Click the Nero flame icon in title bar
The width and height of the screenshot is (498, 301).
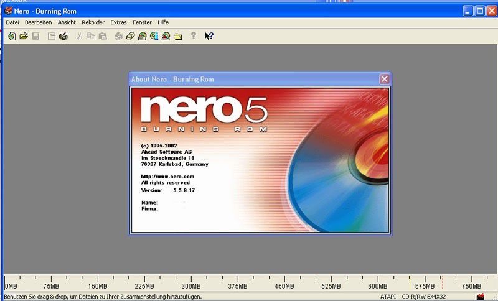click(x=8, y=11)
